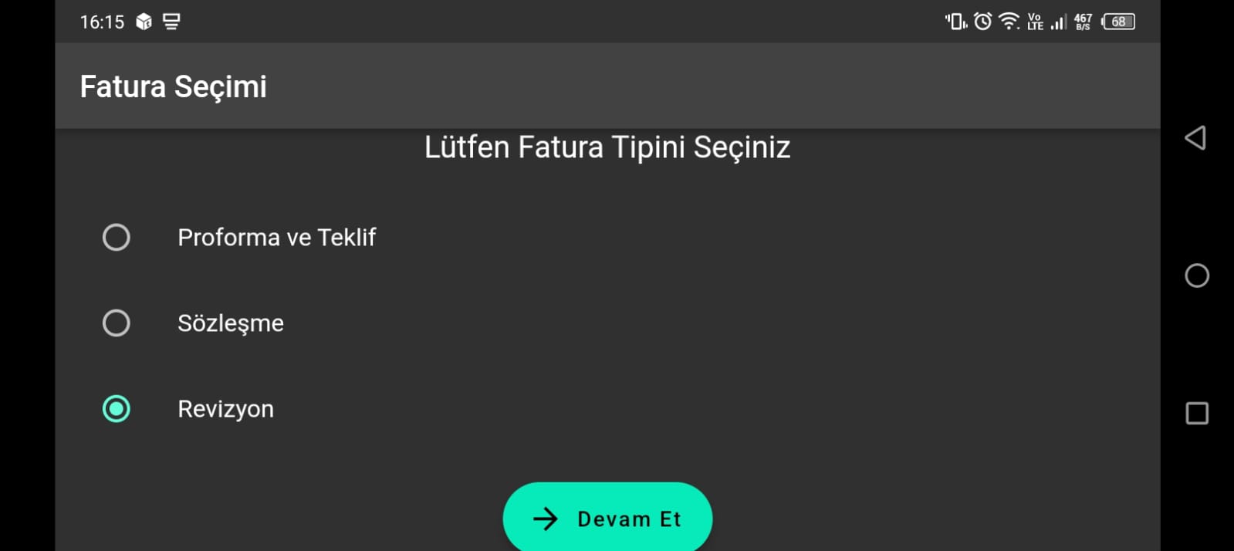Tap the cube notification icon
1234x551 pixels.
[x=144, y=22]
